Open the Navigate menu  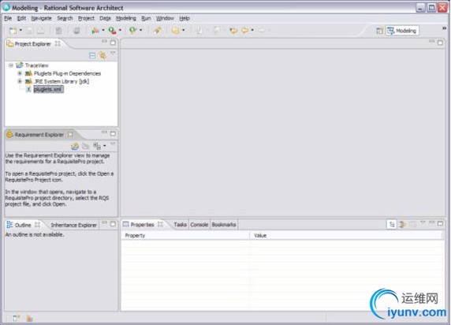click(x=42, y=18)
